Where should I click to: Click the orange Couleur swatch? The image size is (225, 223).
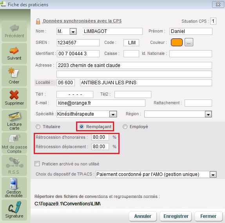[x=177, y=42]
